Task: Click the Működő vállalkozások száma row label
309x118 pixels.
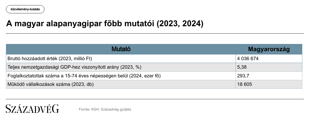Action: (x=50, y=84)
